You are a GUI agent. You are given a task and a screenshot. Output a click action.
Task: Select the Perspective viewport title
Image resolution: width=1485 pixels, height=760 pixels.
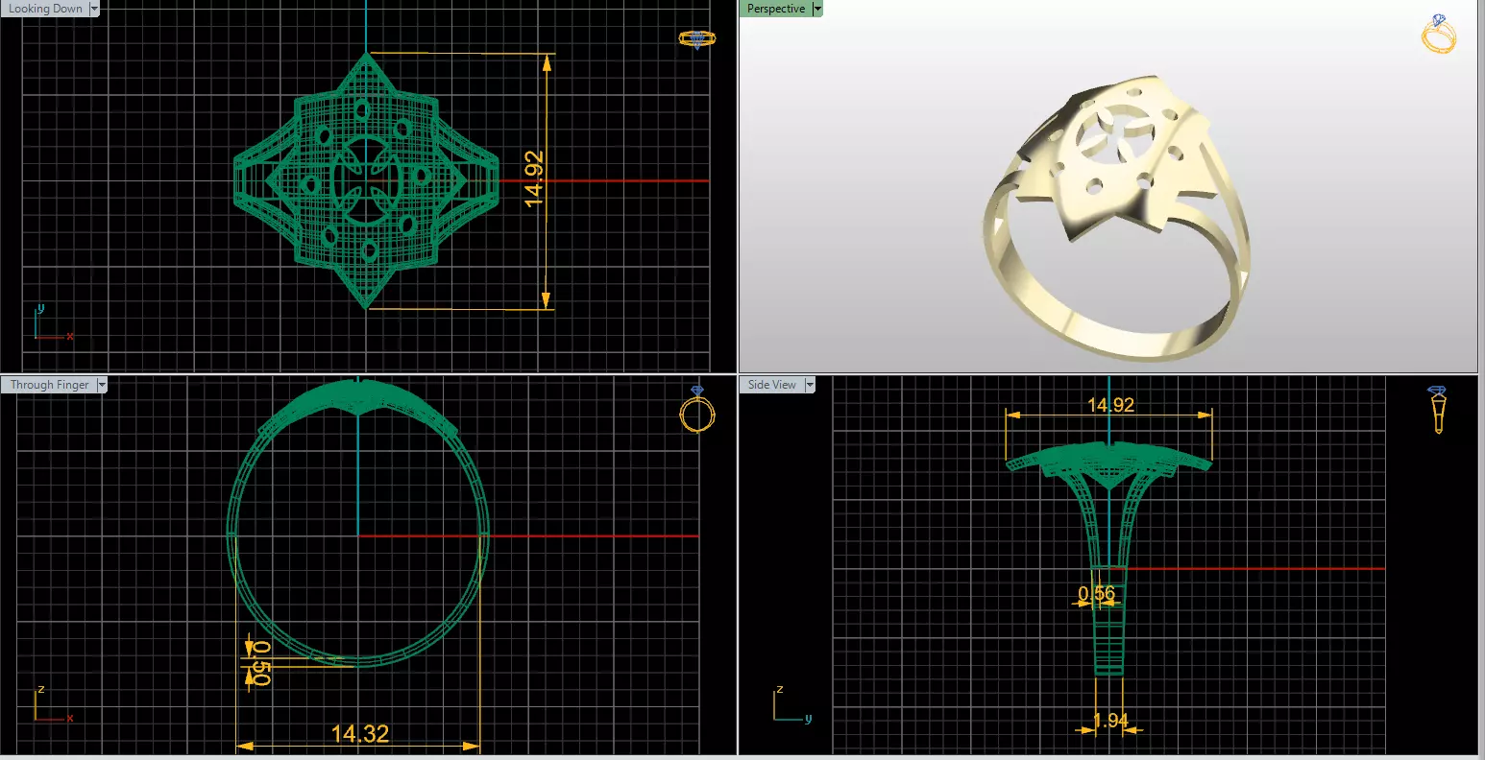pos(776,9)
